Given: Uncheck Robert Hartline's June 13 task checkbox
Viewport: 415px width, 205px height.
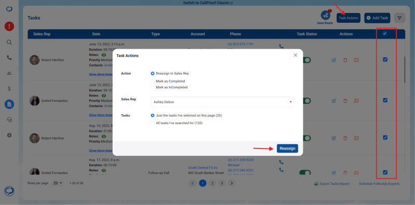Looking at the screenshot, I should click(x=385, y=60).
